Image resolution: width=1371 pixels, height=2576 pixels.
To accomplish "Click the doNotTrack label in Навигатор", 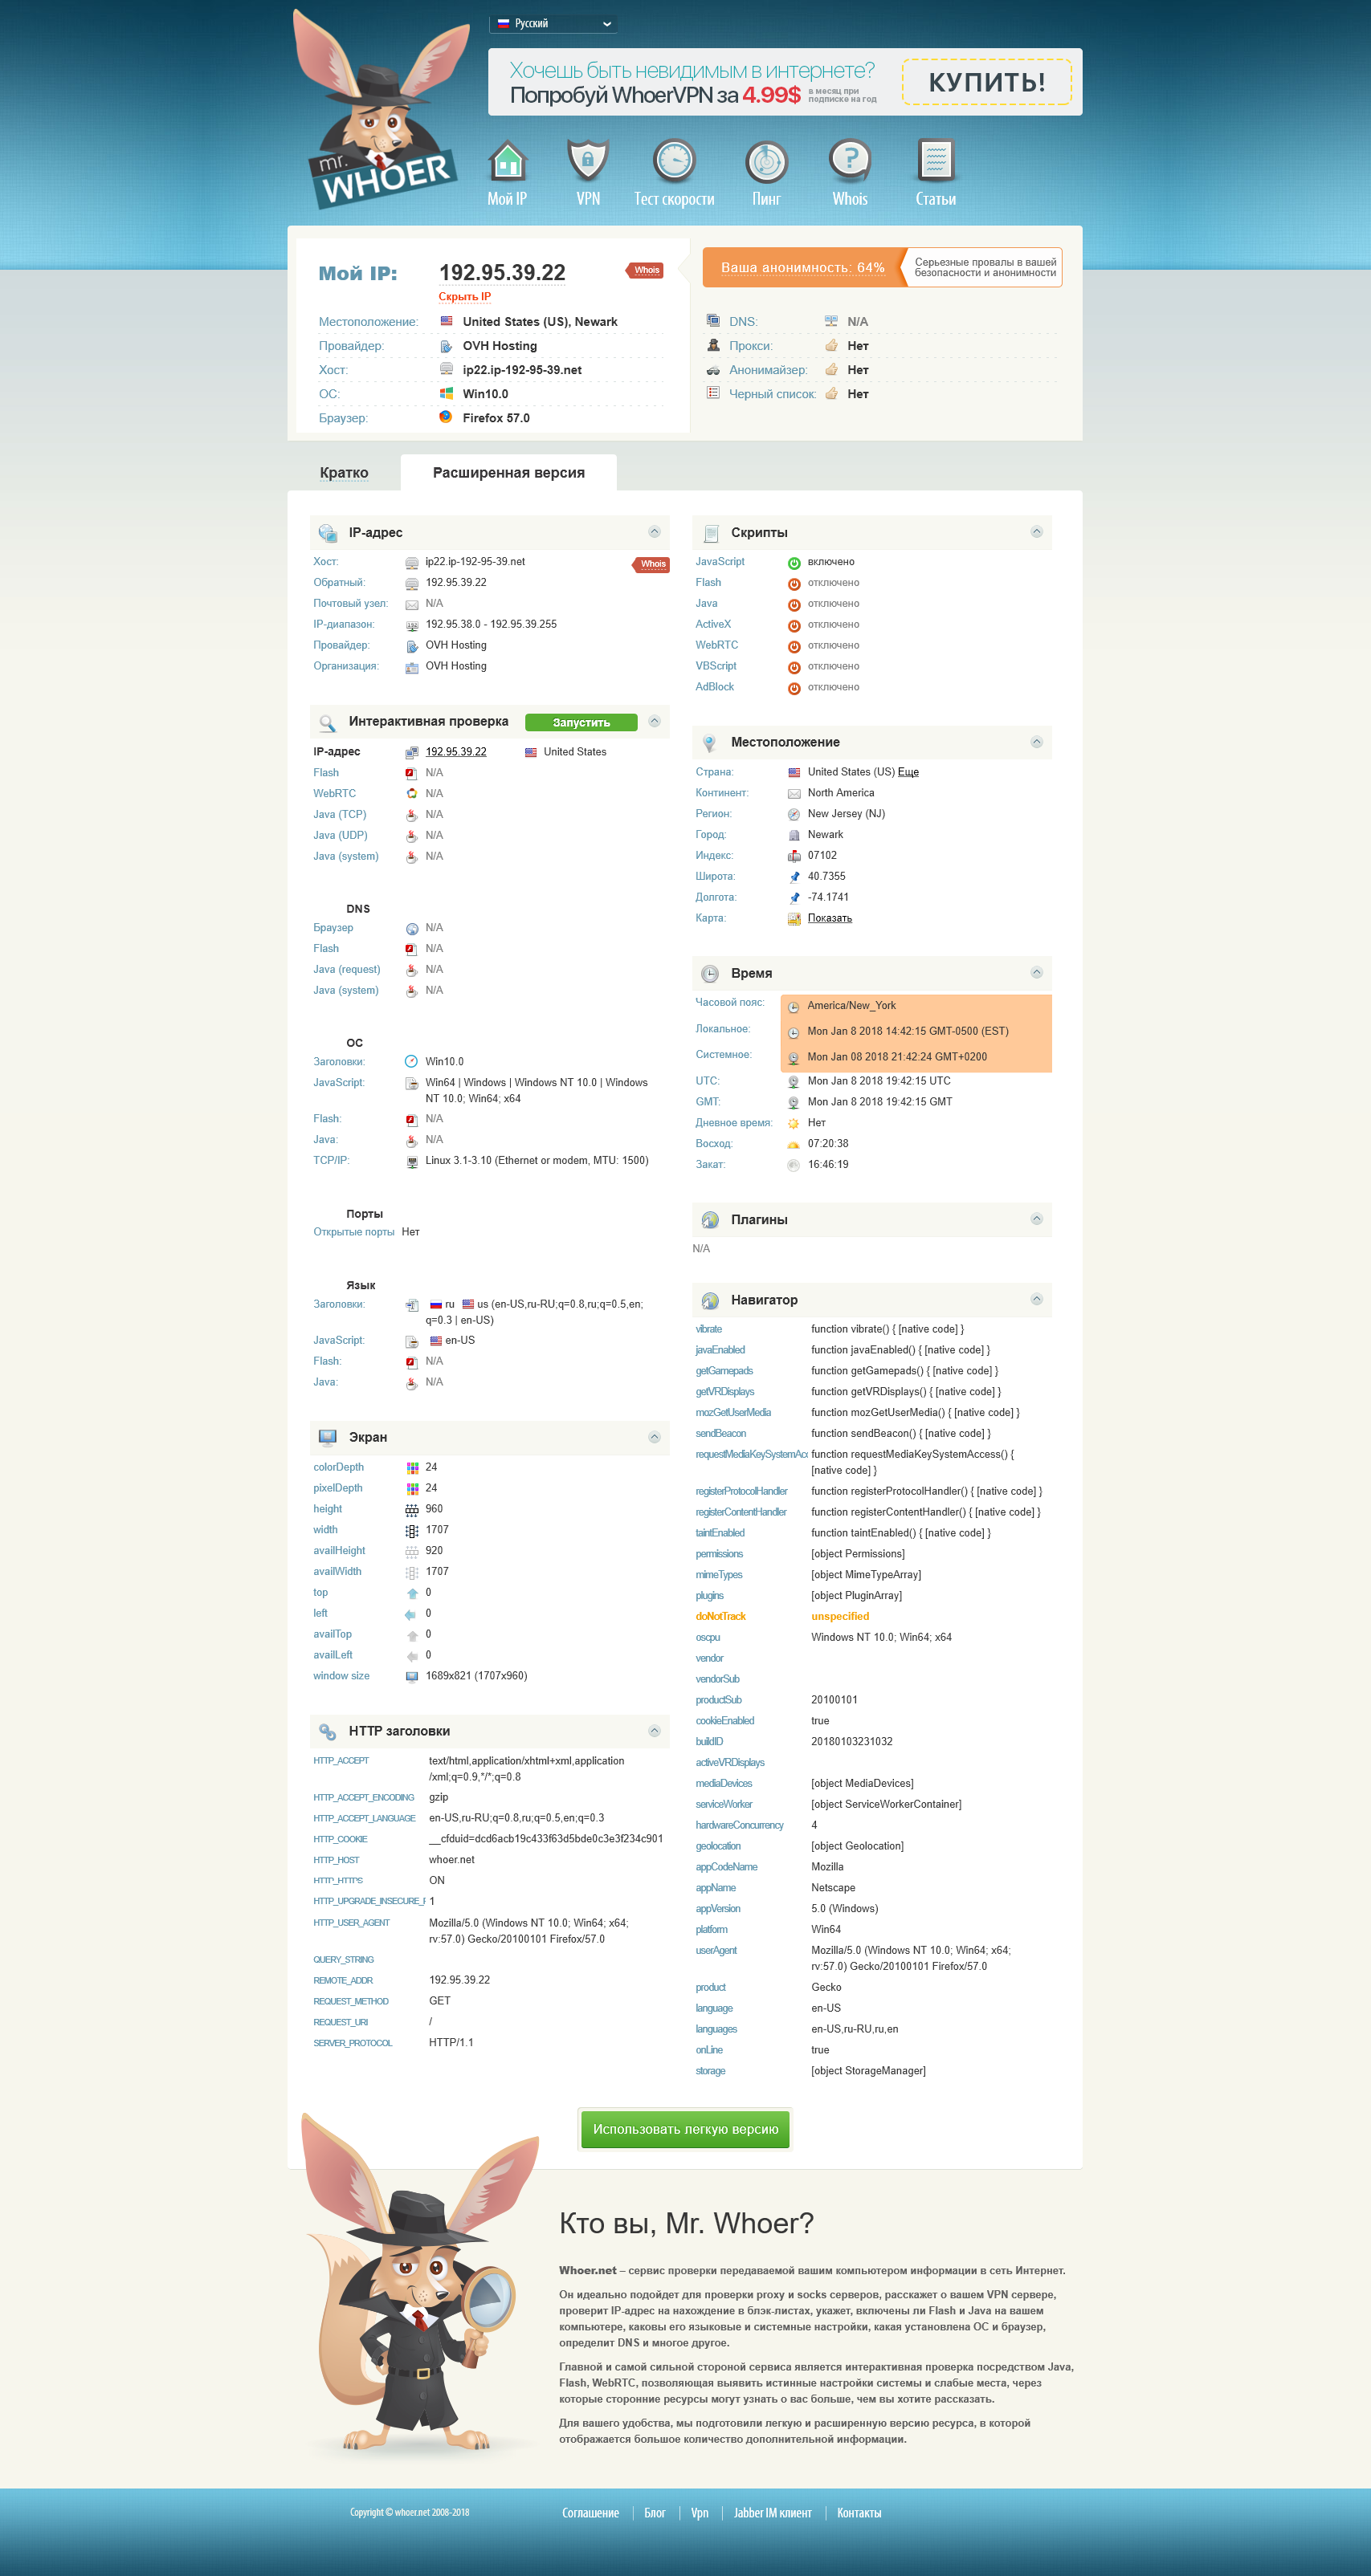I will (x=720, y=1617).
